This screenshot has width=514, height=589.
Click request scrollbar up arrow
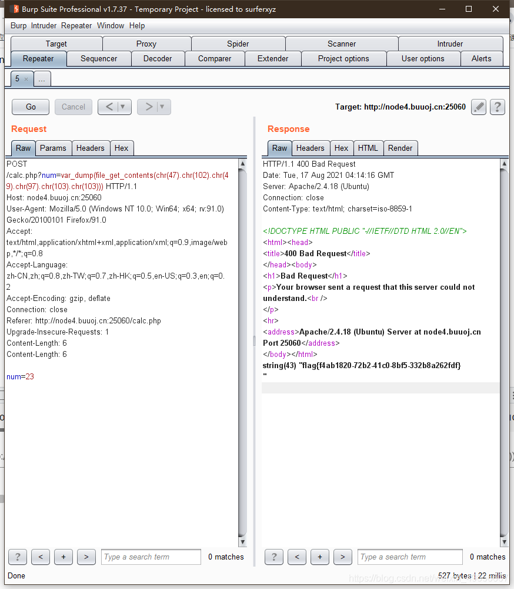coord(243,163)
